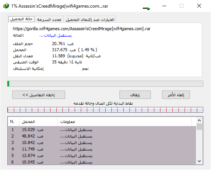
Task: Click the معلومات column header
Action: coord(124,121)
